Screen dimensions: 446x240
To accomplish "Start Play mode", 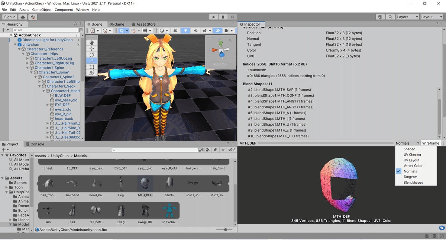I will pyautogui.click(x=213, y=17).
